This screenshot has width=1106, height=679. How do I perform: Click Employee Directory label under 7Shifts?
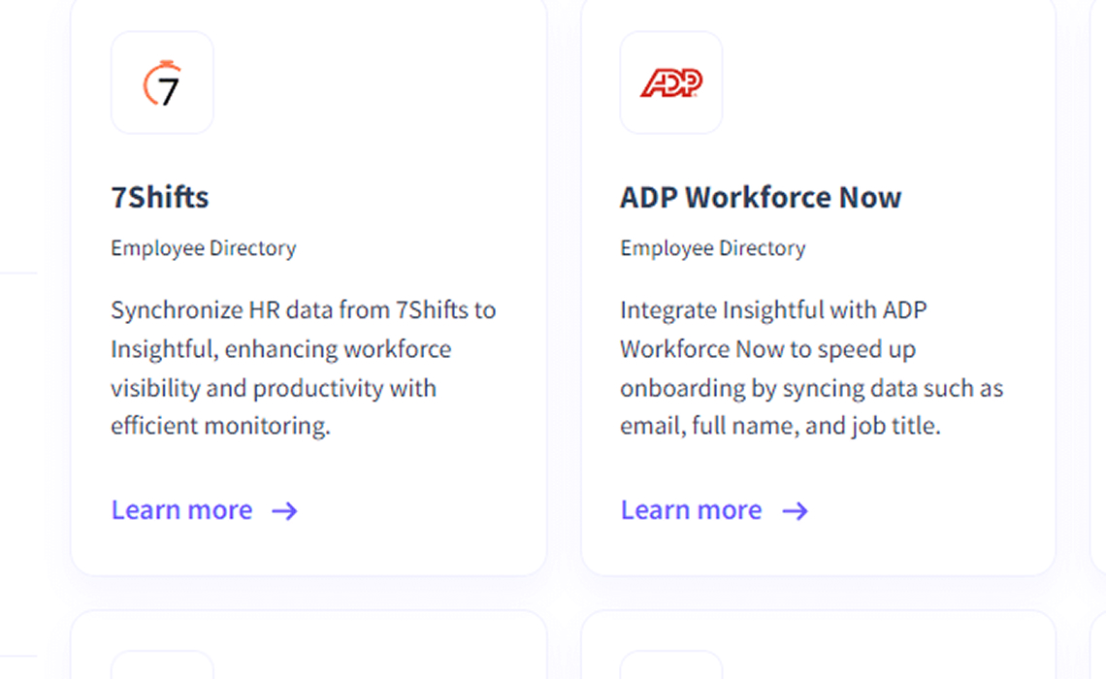[x=203, y=248]
